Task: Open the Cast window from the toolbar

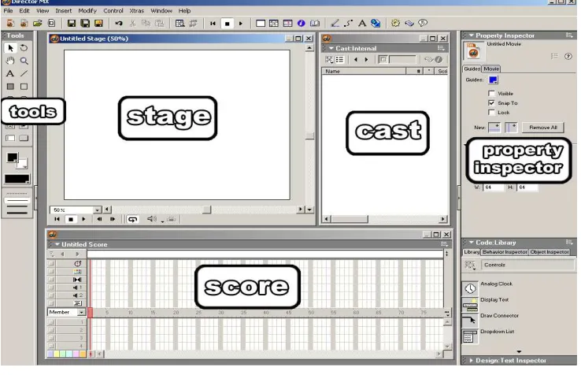Action: 274,24
